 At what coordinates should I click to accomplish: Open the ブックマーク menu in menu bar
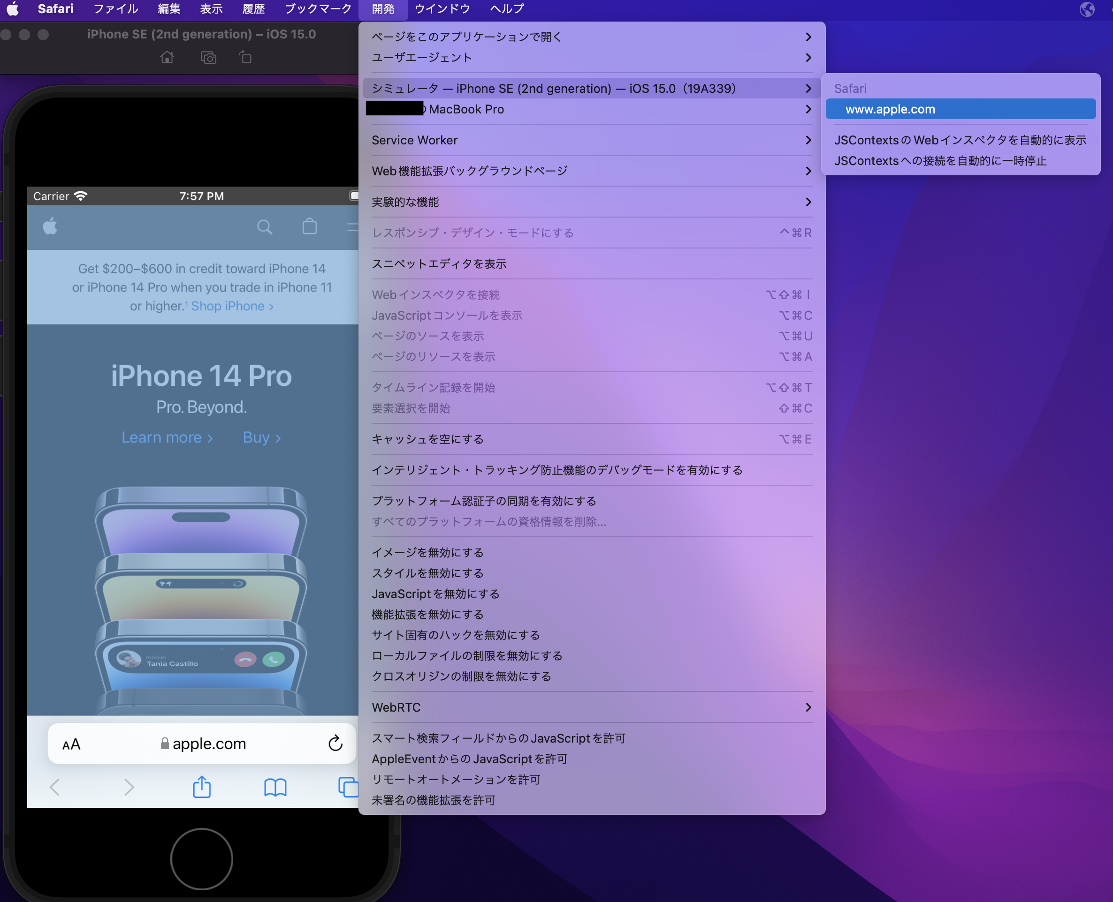pyautogui.click(x=318, y=9)
